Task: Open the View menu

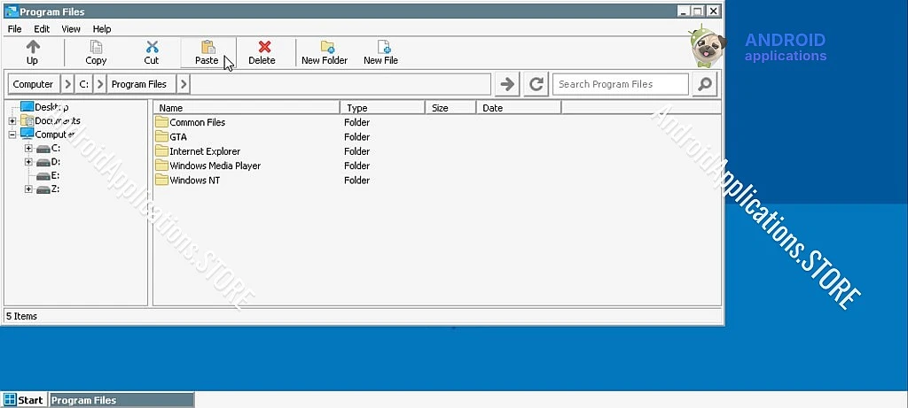Action: tap(71, 29)
